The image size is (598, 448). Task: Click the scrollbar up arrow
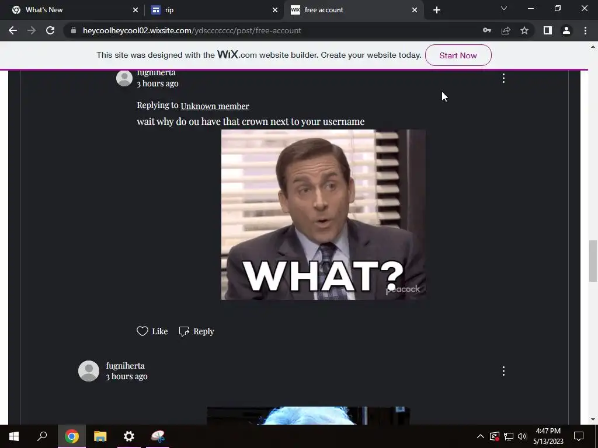(593, 47)
